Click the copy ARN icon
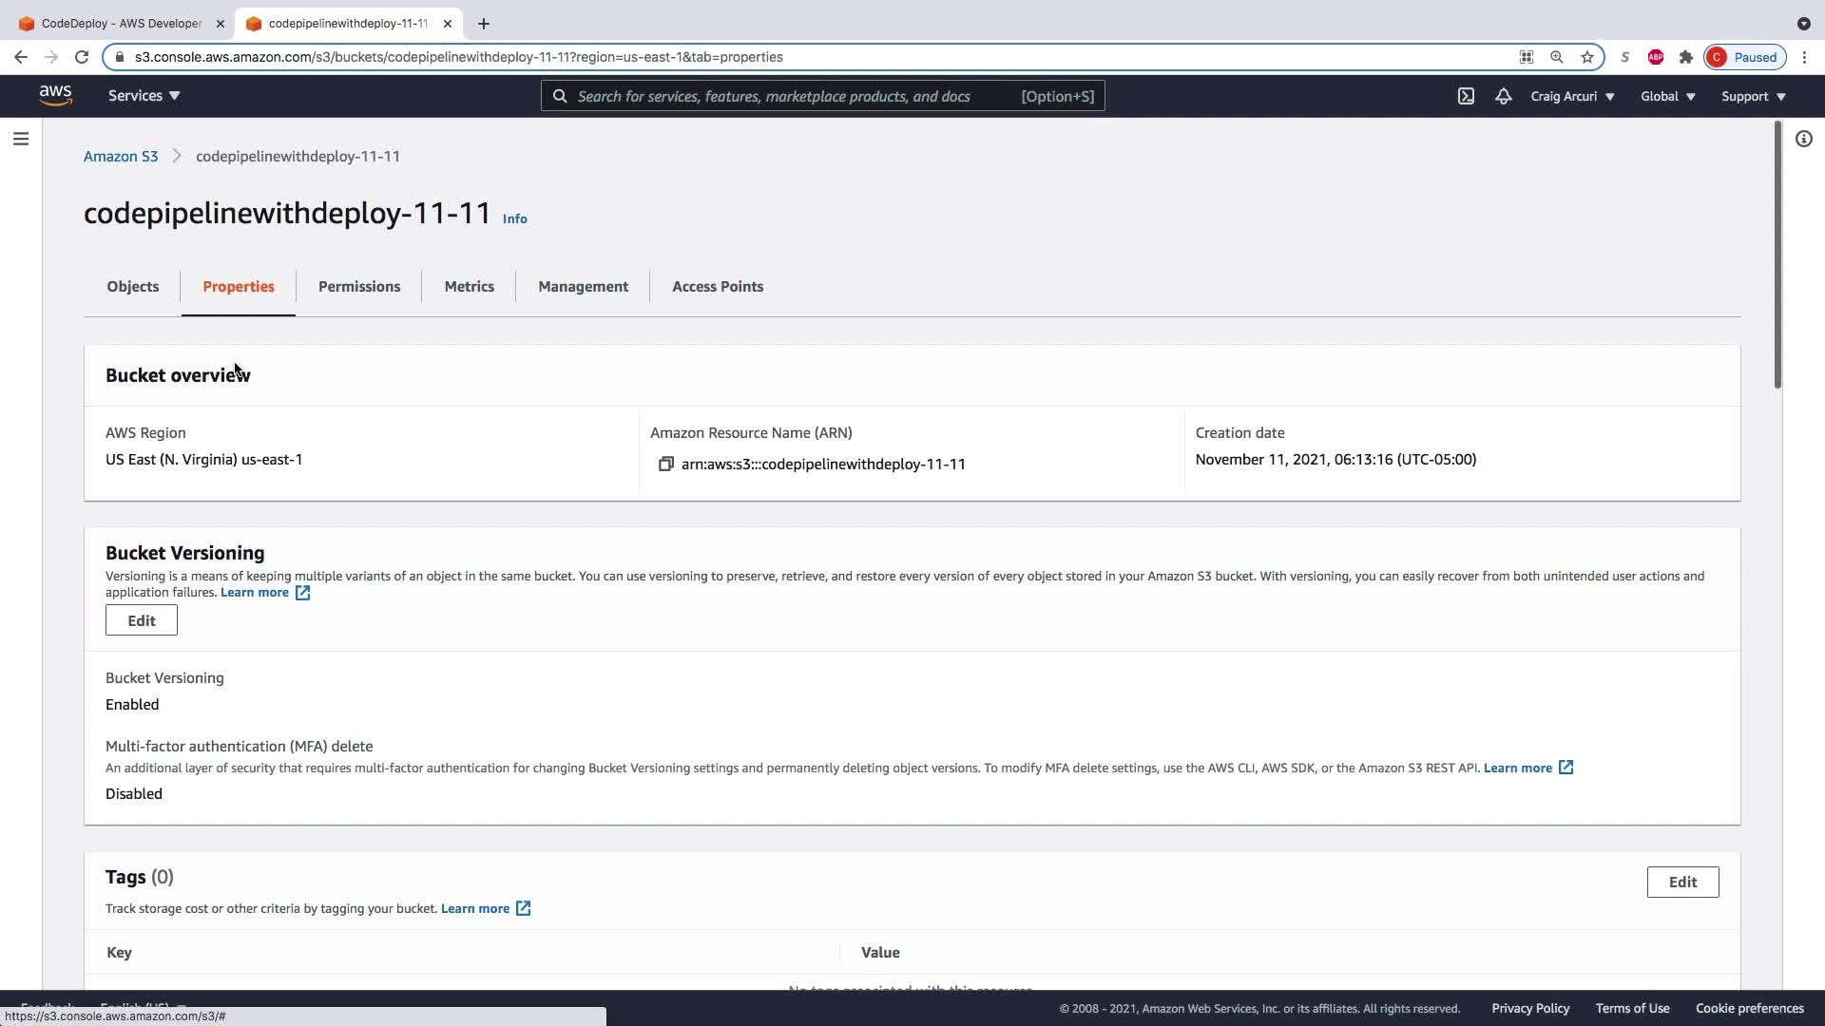This screenshot has width=1825, height=1026. click(x=665, y=465)
